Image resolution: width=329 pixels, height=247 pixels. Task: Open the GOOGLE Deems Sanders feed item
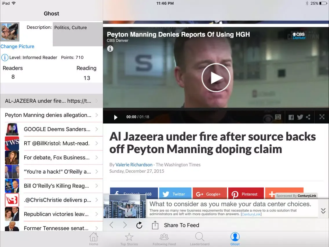[x=52, y=129]
